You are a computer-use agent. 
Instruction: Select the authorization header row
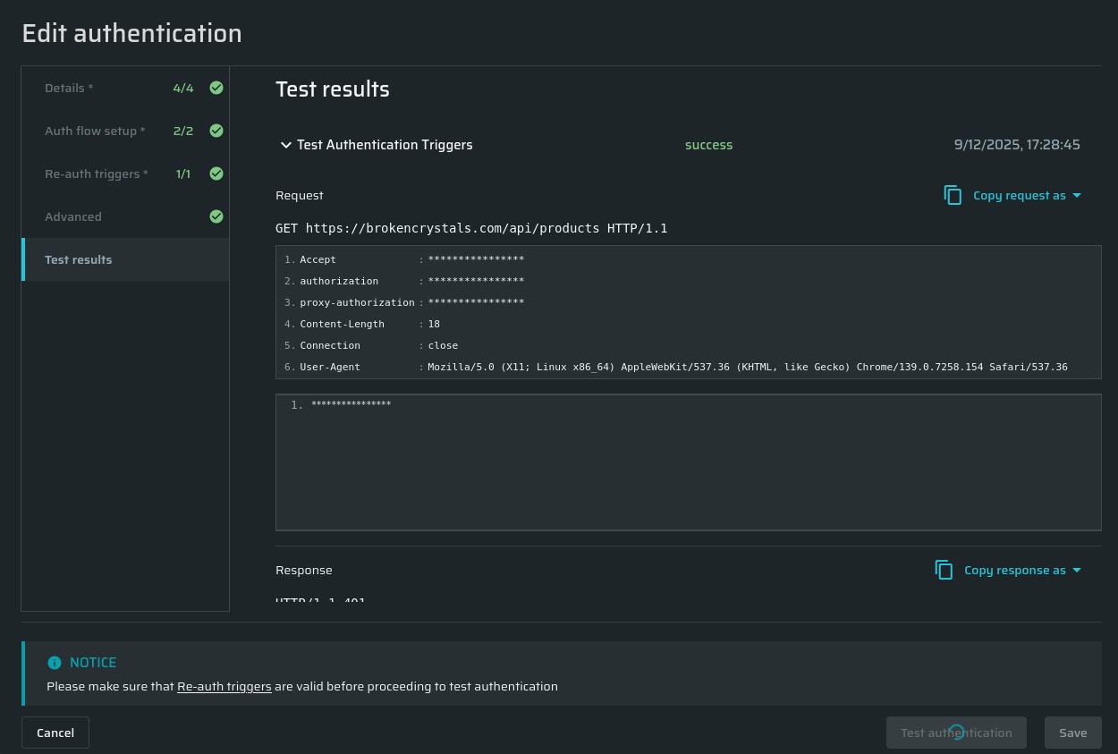[x=689, y=281]
